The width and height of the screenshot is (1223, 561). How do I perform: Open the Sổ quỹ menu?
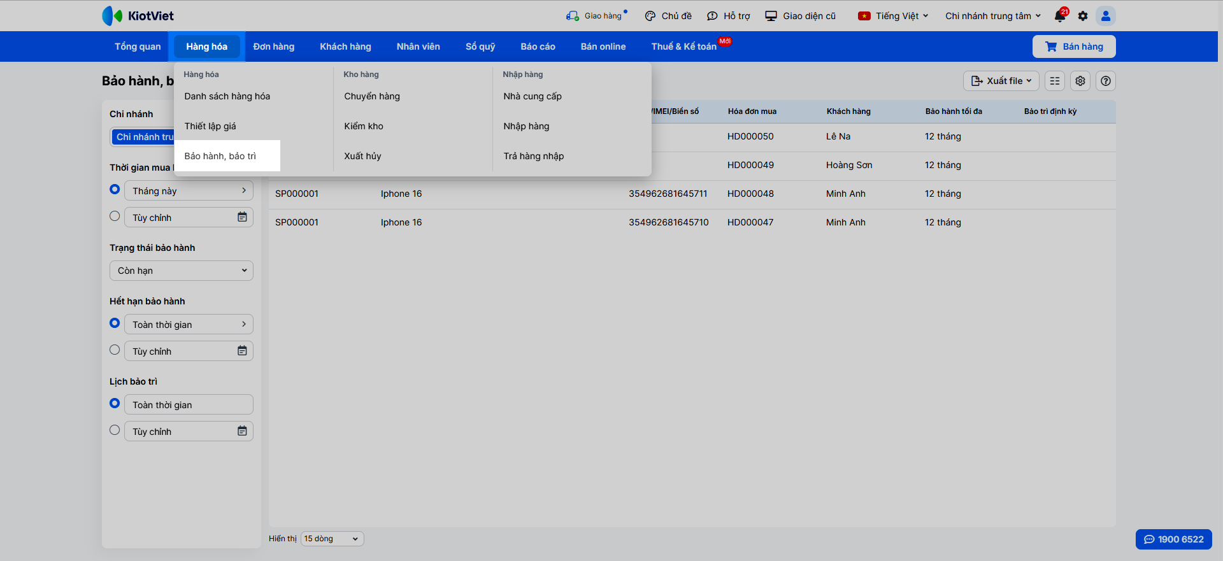coord(480,46)
